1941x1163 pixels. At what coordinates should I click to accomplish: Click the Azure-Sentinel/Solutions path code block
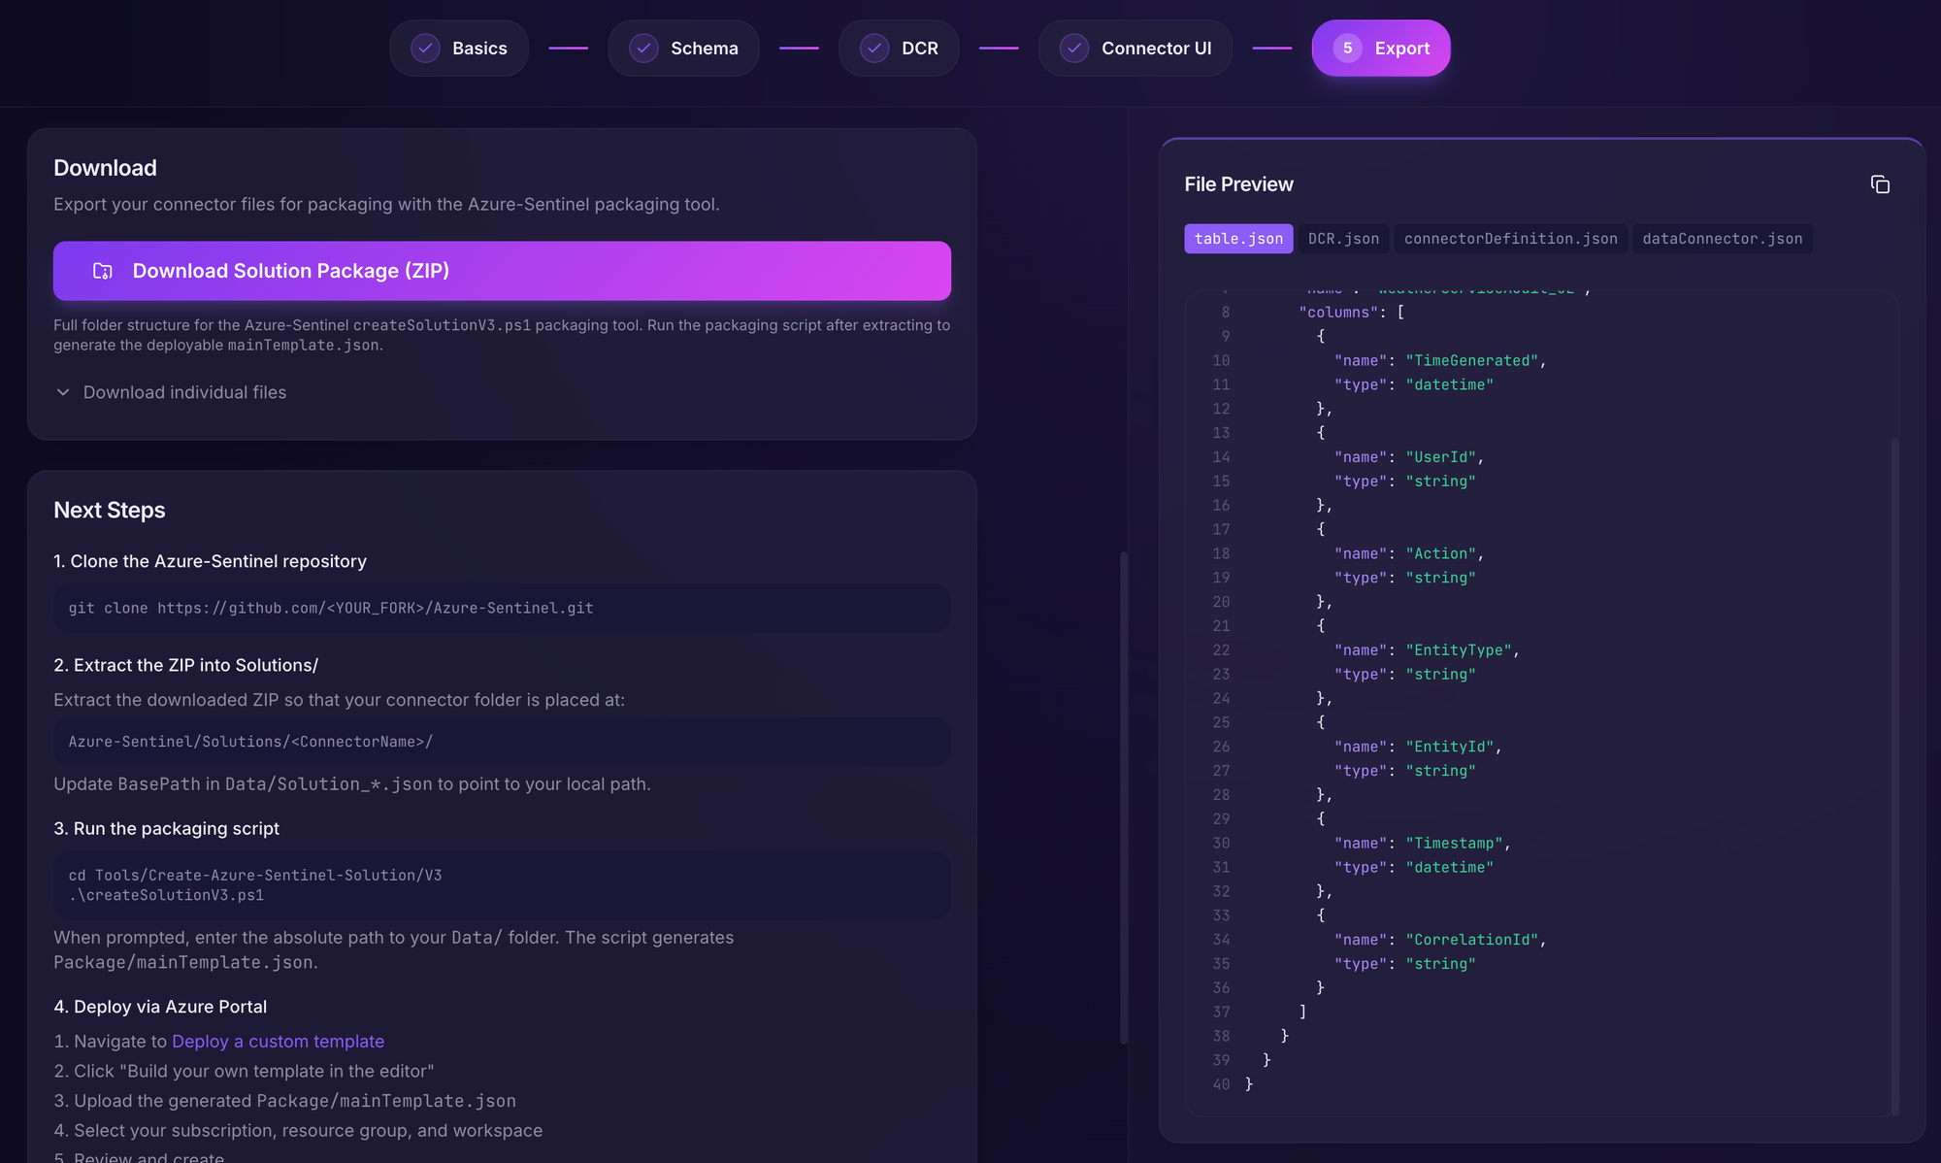tap(502, 742)
